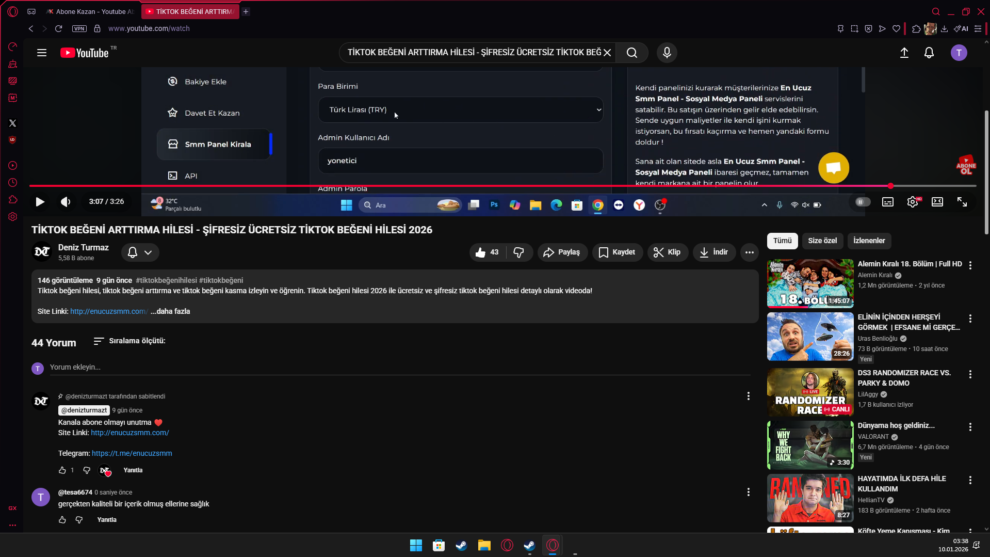Screen dimensions: 990x557
Task: Switch to TİKTOK BEĞENİ ARTTIRMA tab
Action: (190, 11)
